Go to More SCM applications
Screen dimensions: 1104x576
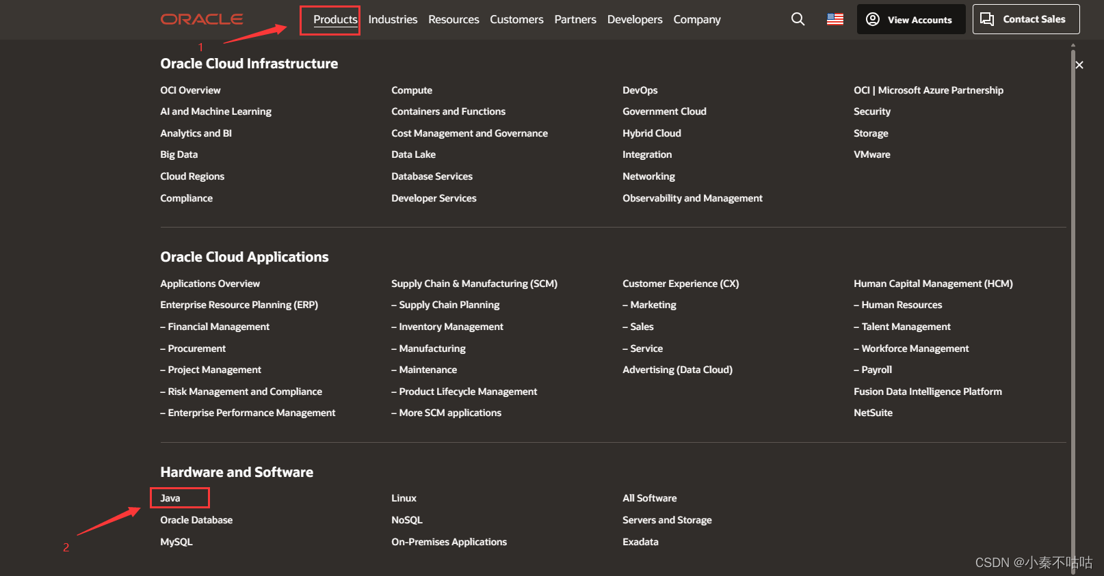coord(446,413)
